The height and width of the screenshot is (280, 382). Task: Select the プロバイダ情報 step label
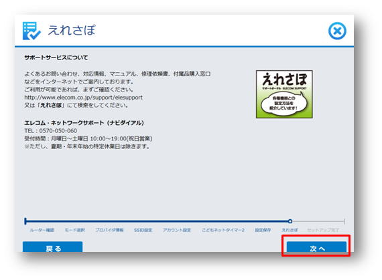109,230
